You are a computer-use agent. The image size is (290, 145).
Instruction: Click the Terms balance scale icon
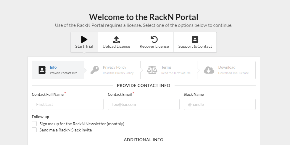click(x=152, y=70)
